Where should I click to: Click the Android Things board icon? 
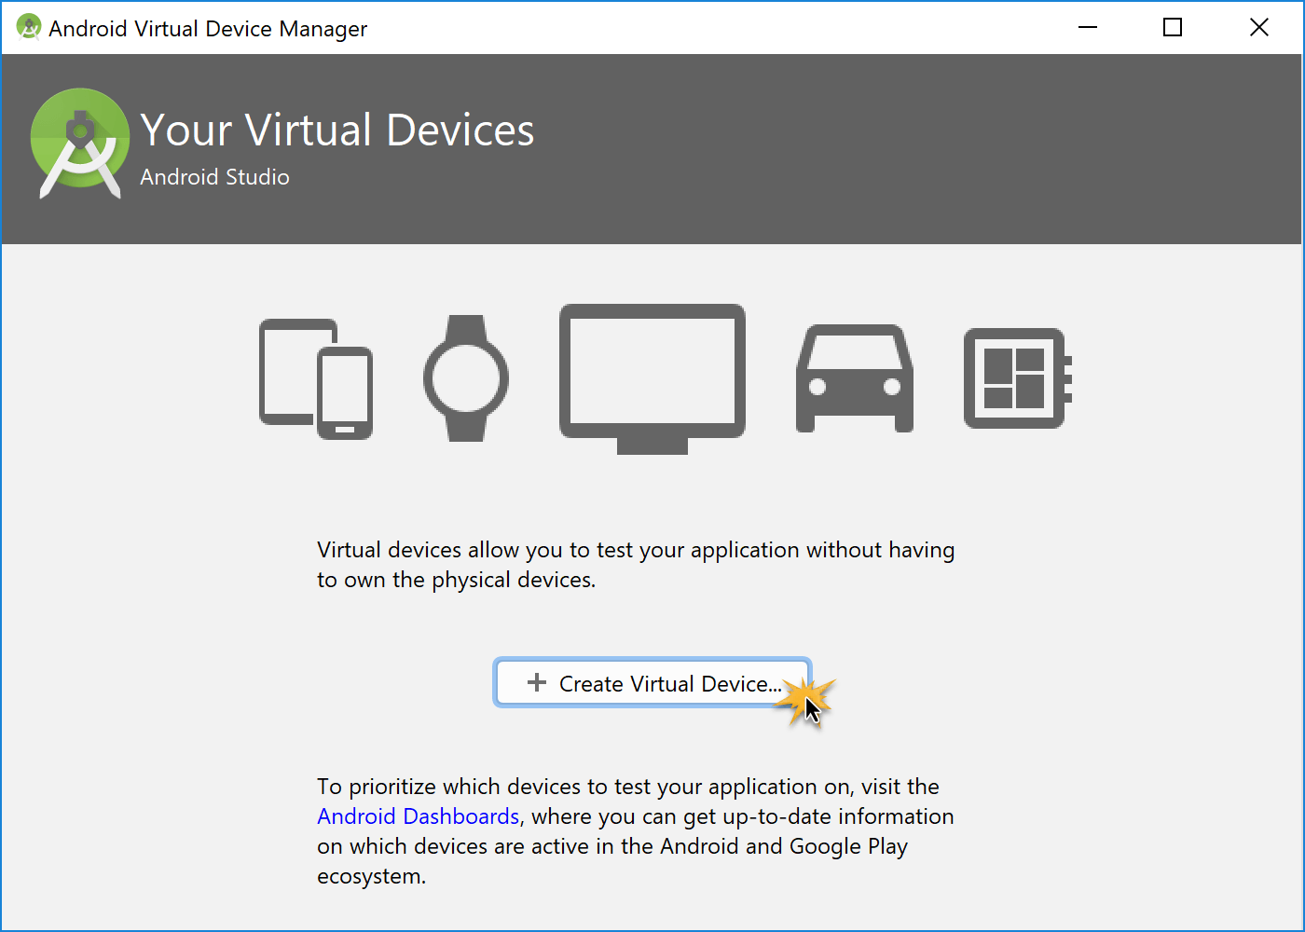(1018, 378)
